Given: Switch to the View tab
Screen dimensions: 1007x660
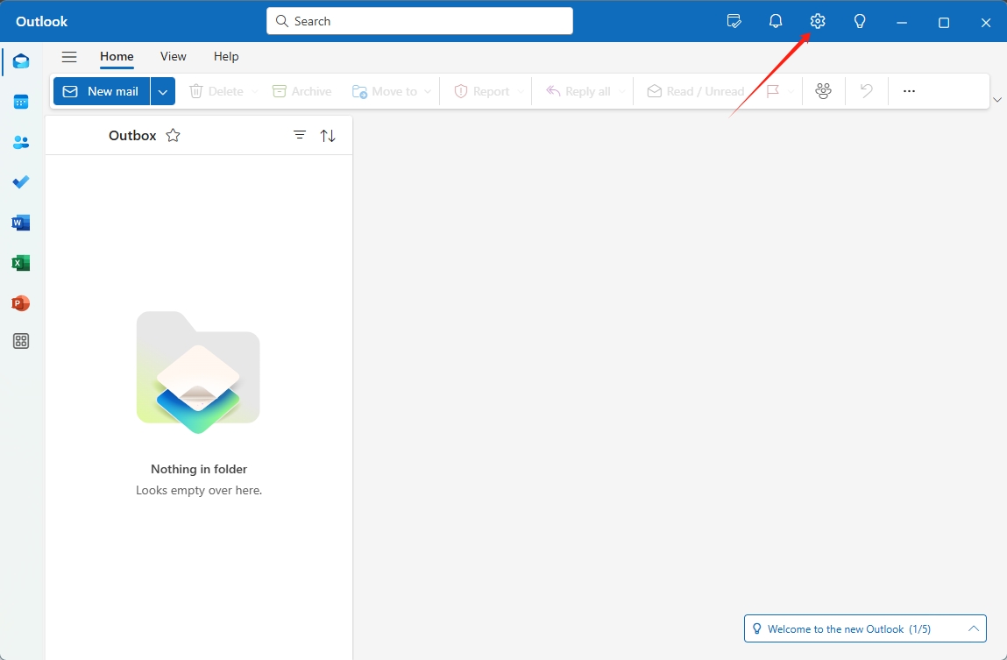Looking at the screenshot, I should [173, 56].
